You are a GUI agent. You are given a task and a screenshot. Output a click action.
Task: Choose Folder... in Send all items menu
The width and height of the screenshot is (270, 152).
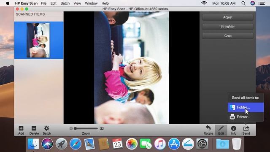246,107
